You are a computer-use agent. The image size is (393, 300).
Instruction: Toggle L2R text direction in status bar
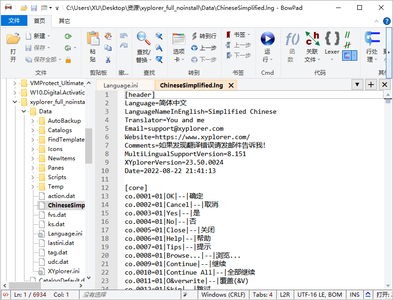click(x=285, y=295)
